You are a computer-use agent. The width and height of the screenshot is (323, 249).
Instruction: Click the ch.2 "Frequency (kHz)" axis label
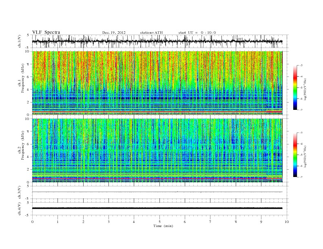coord(23,145)
